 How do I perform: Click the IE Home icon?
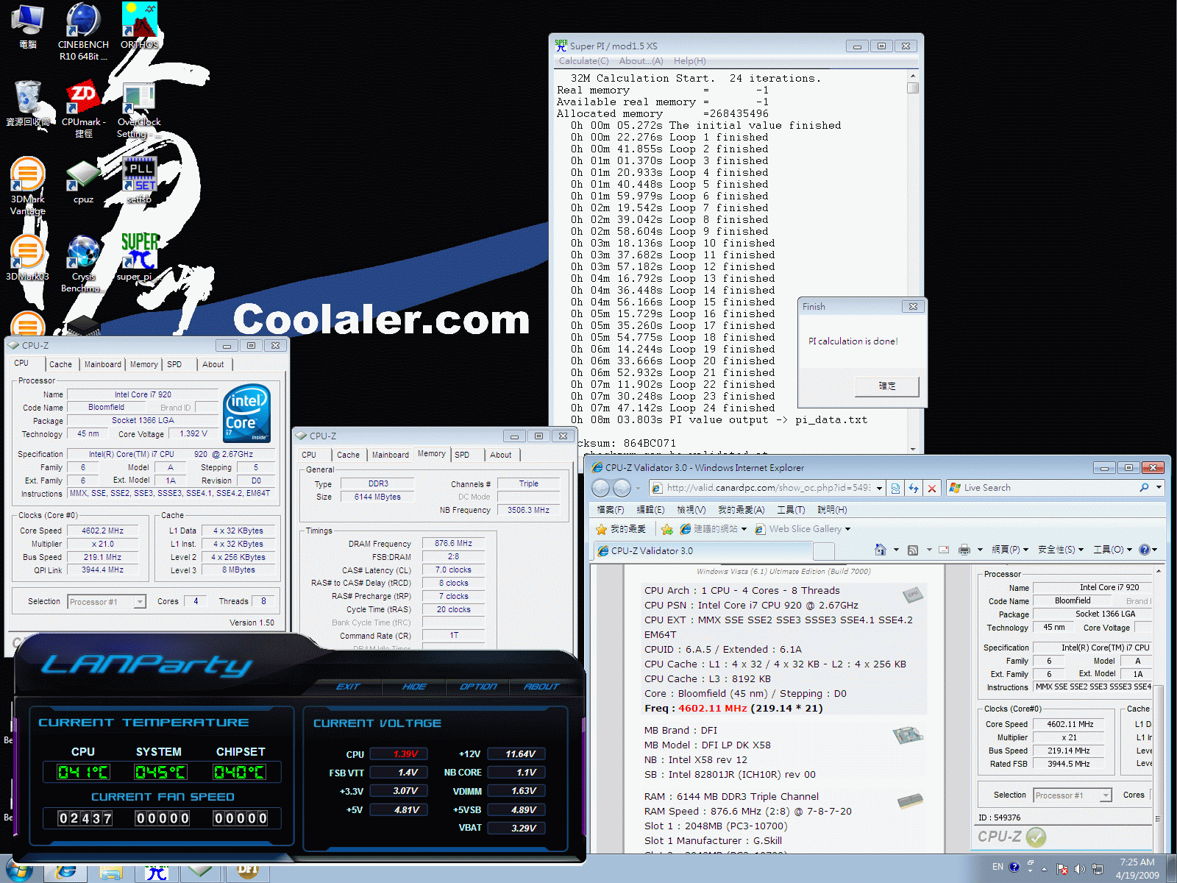(881, 550)
